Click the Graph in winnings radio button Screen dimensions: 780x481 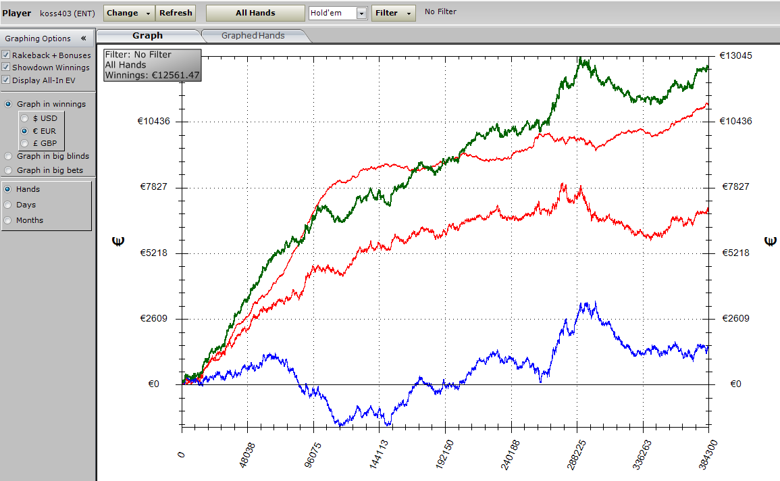8,104
